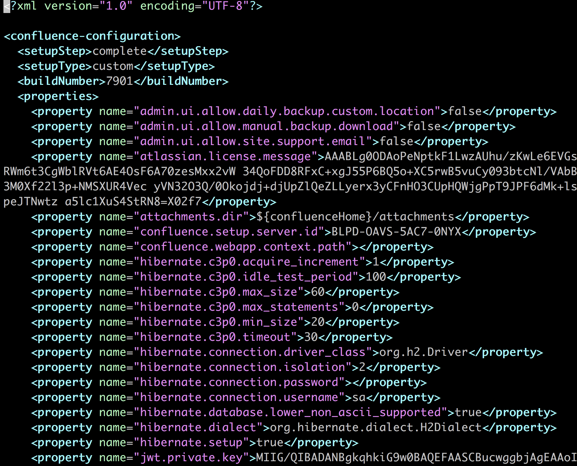The image size is (577, 466).
Task: Click the hibernate.connection.password property name
Action: [x=239, y=382]
